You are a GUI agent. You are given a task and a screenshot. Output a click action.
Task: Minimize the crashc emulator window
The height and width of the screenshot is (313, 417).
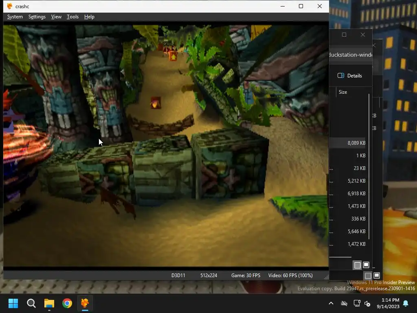(x=283, y=6)
